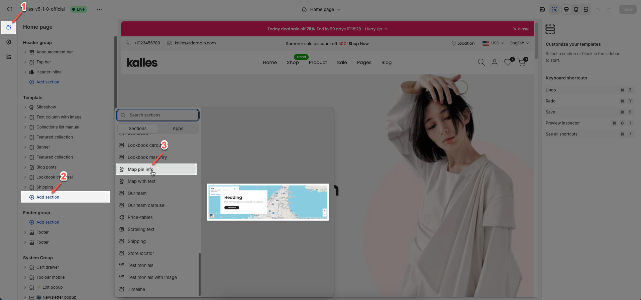Expand the Banner section chevron
The image size is (641, 300).
25,147
